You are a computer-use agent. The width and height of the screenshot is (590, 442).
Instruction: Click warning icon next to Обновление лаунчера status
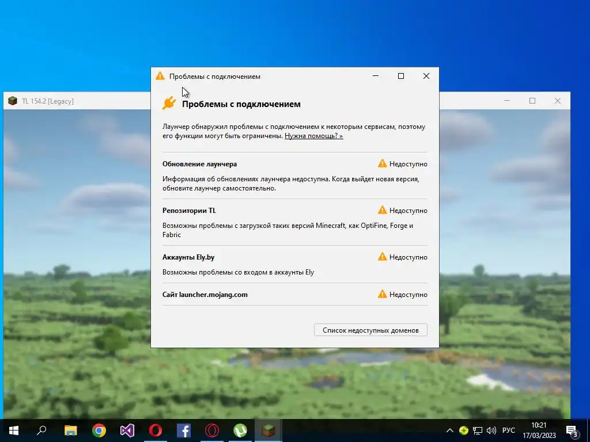tap(383, 163)
